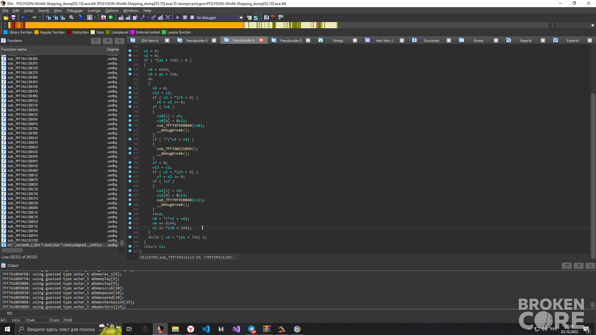Click the text 'A' view toolbar icon
The width and height of the screenshot is (596, 335).
point(89,17)
